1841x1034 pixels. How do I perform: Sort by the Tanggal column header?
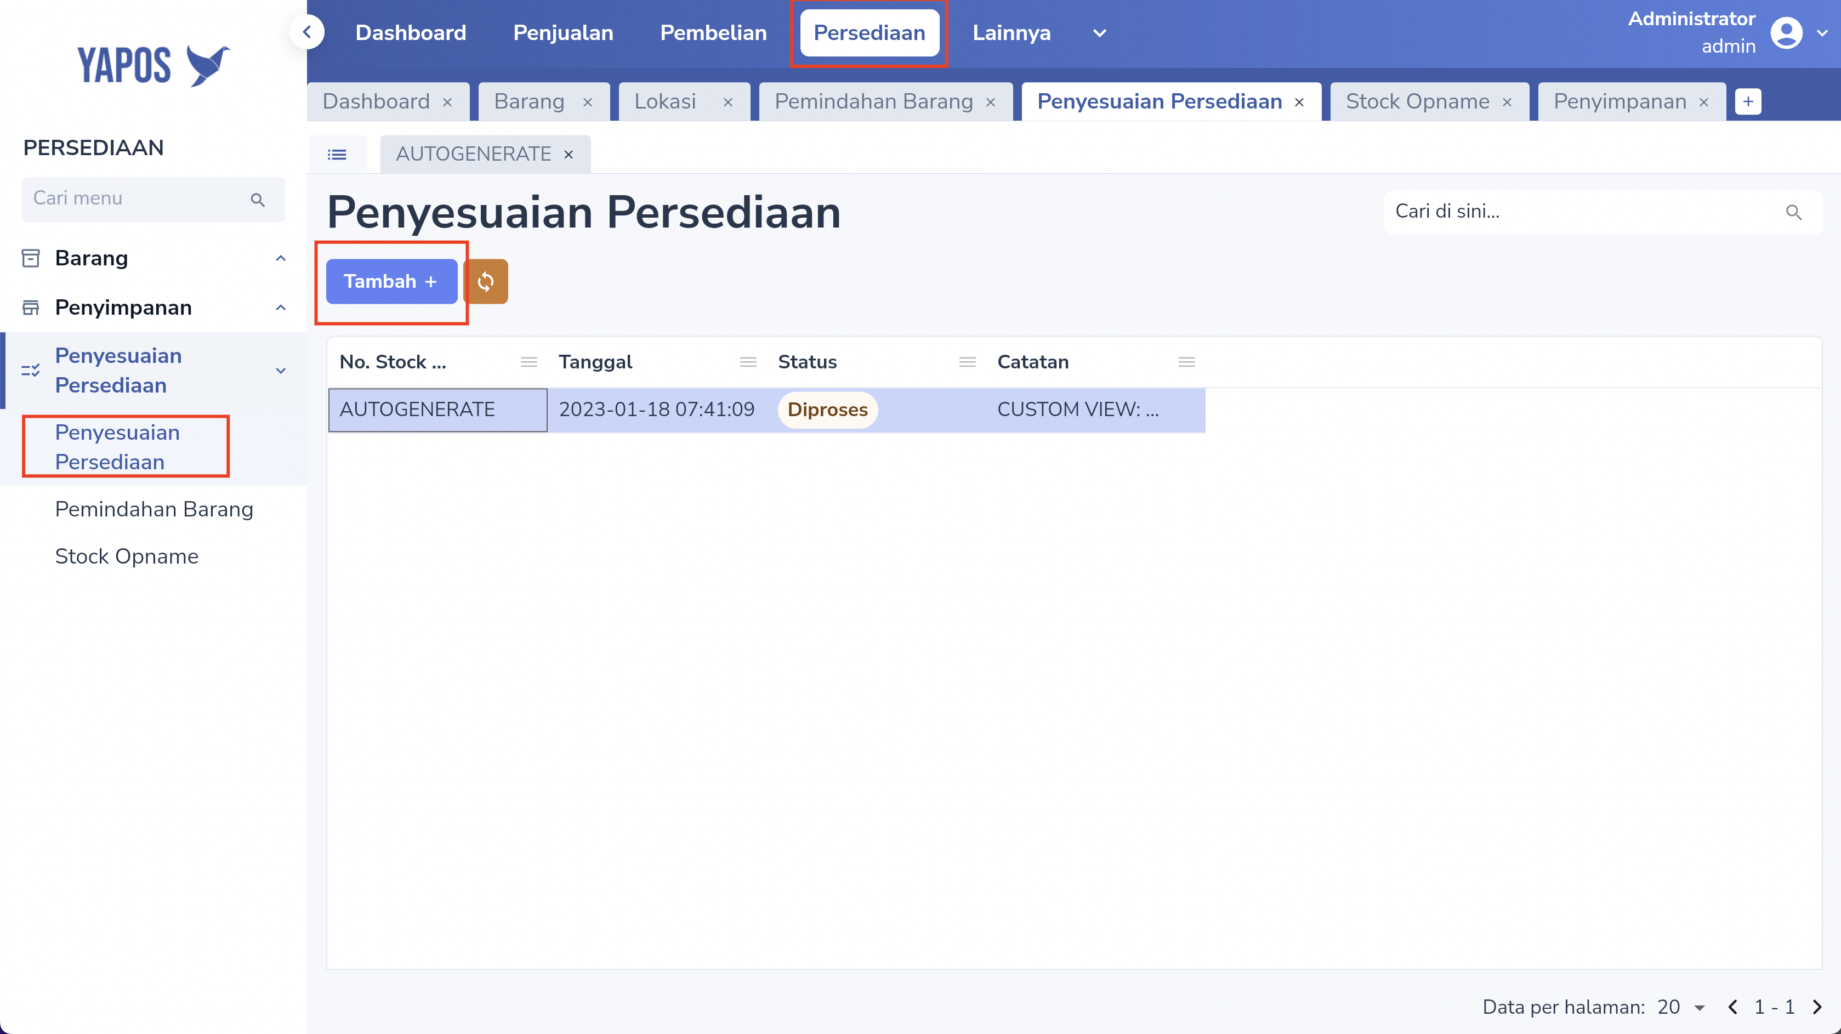tap(595, 362)
